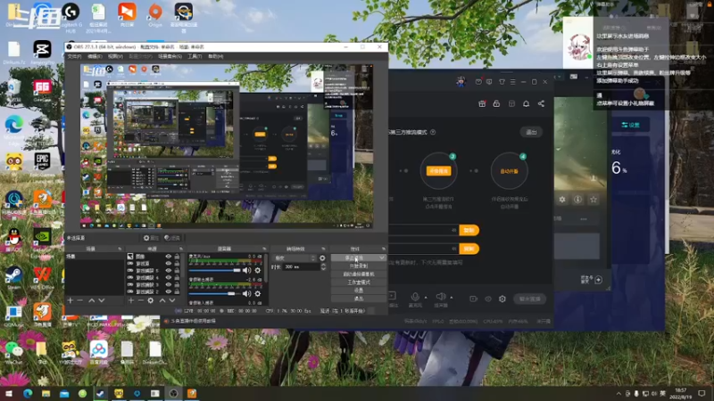Toggle visibility of 游戏捕获 4 source
The image size is (714, 401).
pyautogui.click(x=169, y=277)
